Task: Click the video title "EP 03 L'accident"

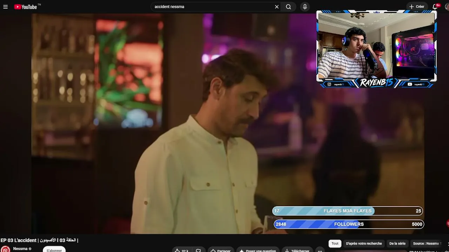Action: [39, 240]
